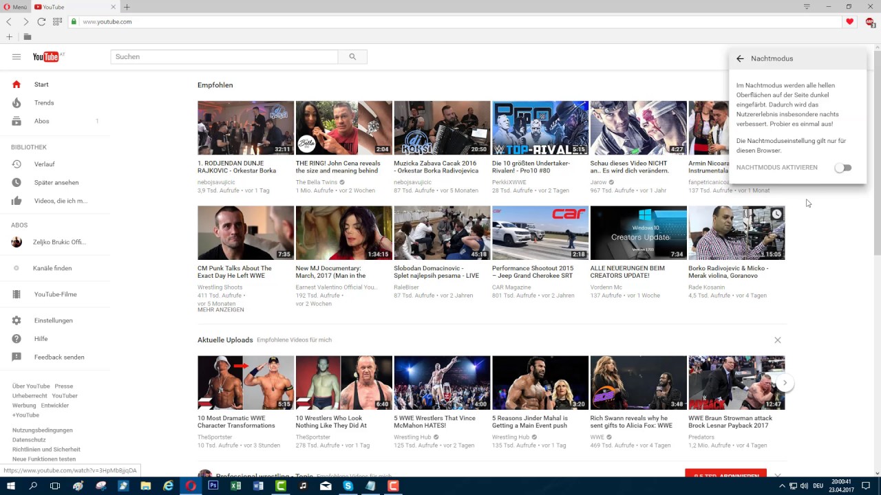This screenshot has height=495, width=881.
Task: Open Opera tab menu icon
Action: coord(807,7)
